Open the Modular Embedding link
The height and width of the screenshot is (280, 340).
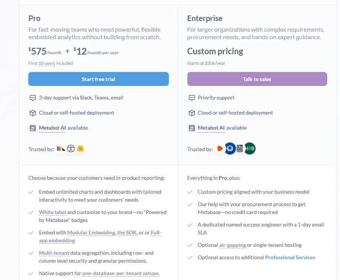pyautogui.click(x=91, y=233)
